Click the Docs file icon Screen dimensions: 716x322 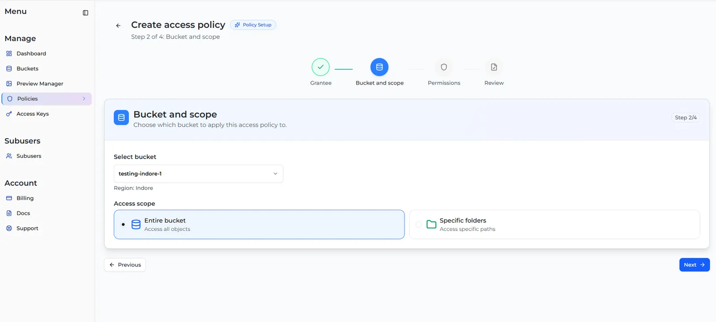click(x=9, y=213)
